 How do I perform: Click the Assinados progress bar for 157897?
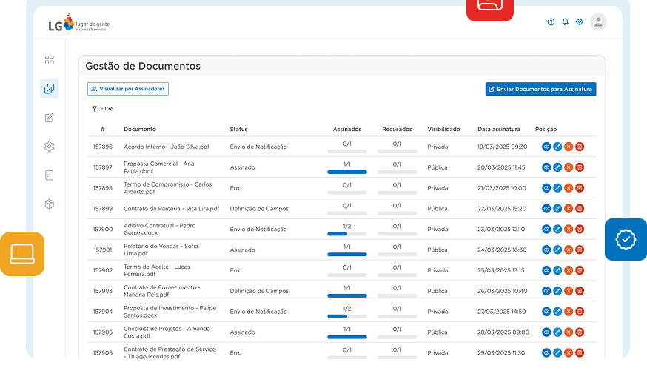[x=347, y=172]
